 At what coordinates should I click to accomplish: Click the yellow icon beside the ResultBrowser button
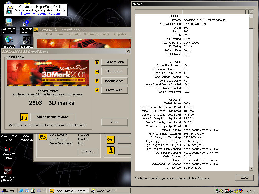point(97,81)
